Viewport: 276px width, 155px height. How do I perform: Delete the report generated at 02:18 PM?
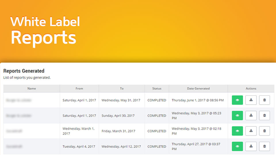pos(264,131)
